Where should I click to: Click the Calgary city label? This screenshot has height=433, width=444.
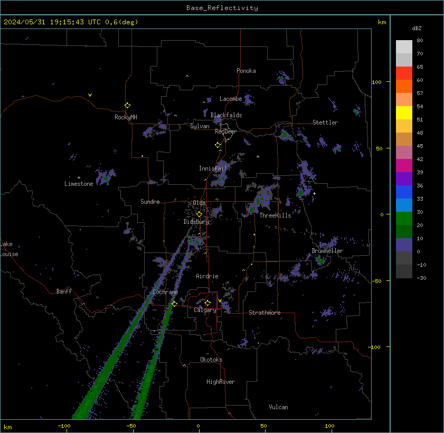pyautogui.click(x=205, y=310)
